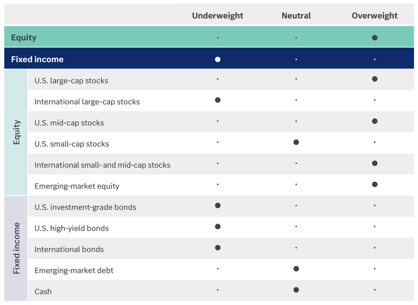
Task: Click Overweight dot for International small- and mid-cap
Action: [x=375, y=163]
